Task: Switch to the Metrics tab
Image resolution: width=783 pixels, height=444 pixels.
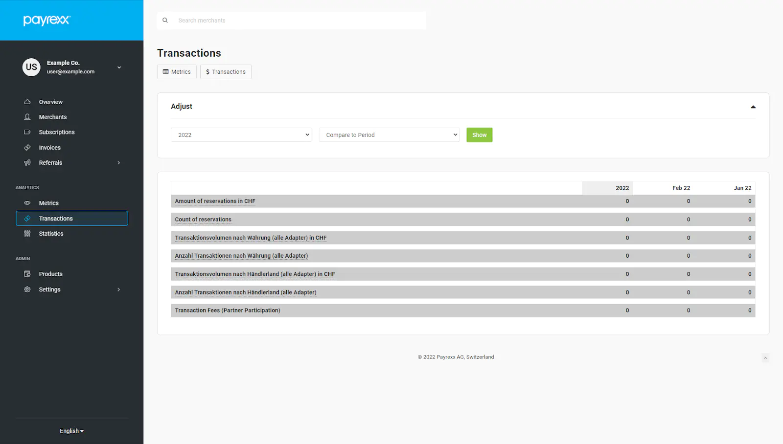Action: tap(176, 71)
